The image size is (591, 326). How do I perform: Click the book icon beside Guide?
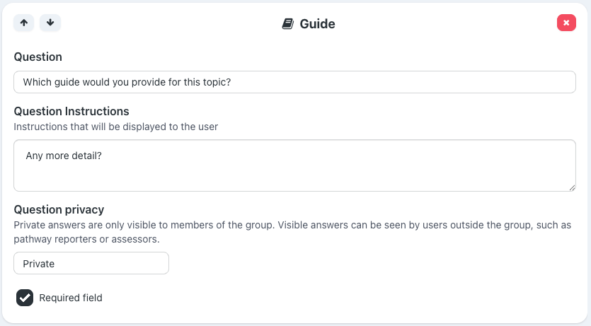(287, 23)
